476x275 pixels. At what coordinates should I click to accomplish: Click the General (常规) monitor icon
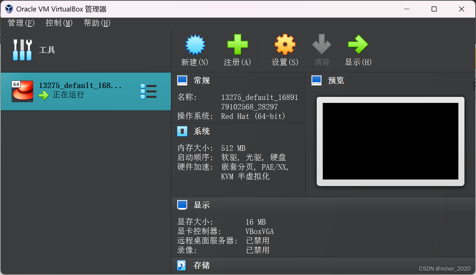tap(182, 81)
